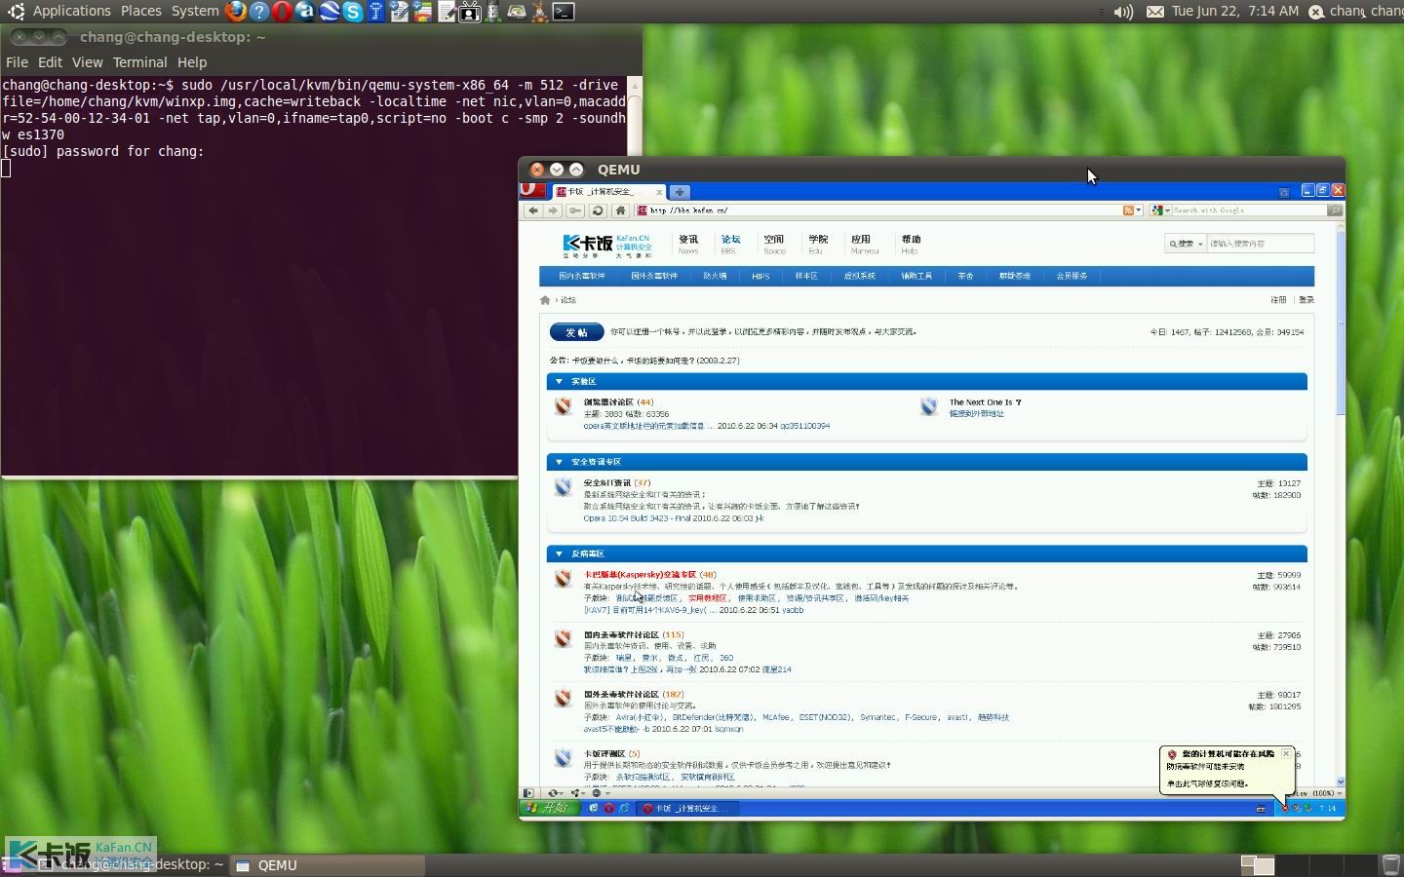Reload the page in Opera
The height and width of the screenshot is (877, 1404).
pyautogui.click(x=598, y=210)
